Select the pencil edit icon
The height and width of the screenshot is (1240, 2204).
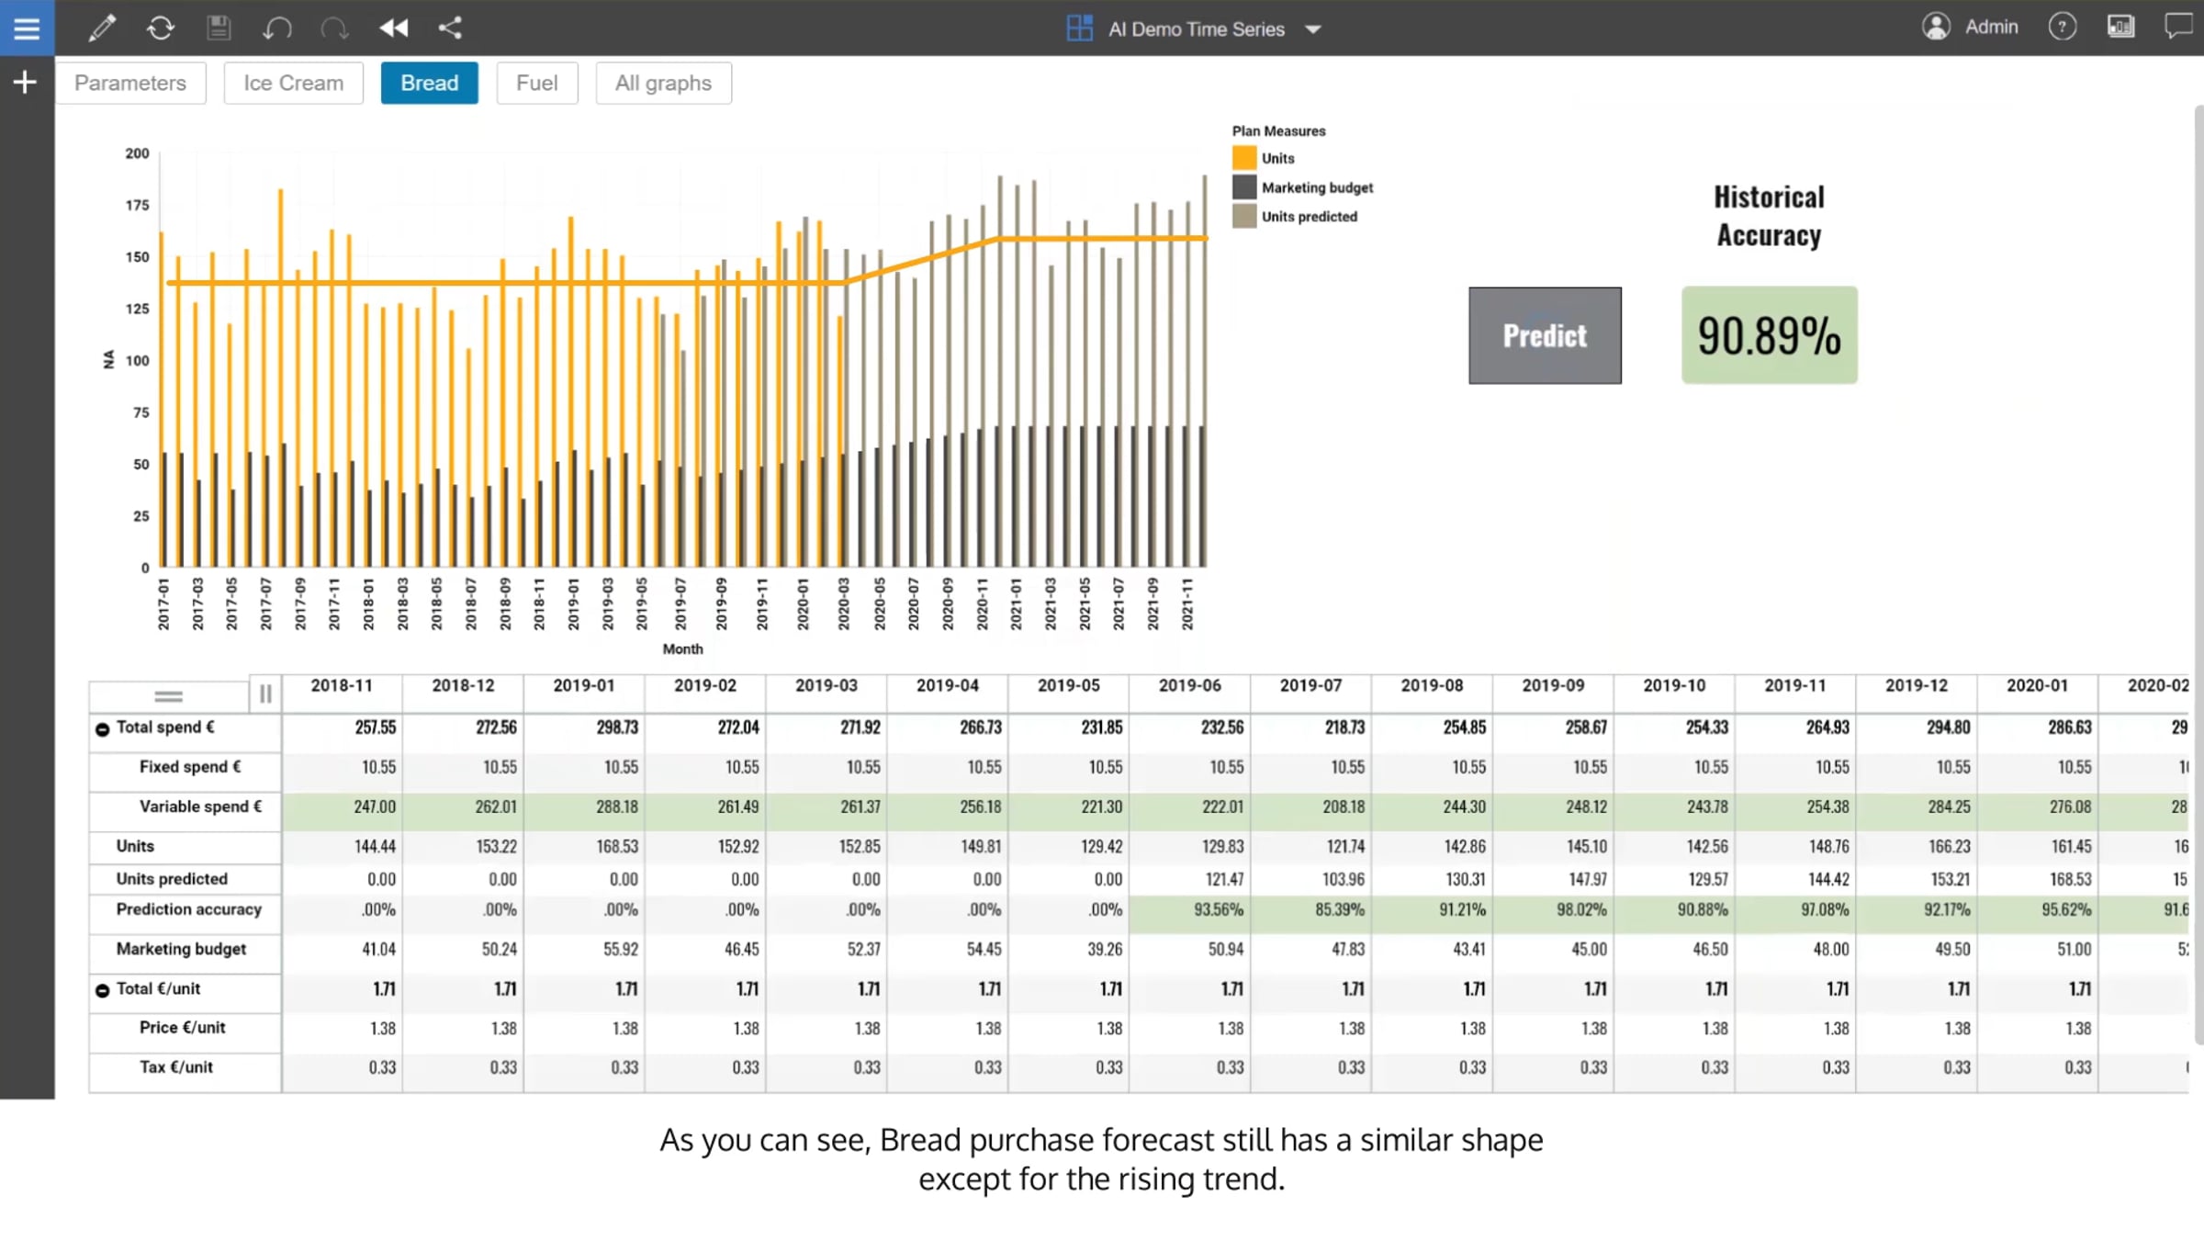[102, 28]
